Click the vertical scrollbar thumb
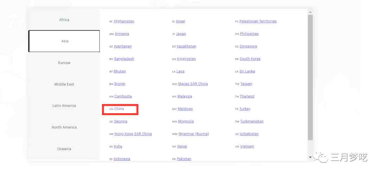Viewport: 380px width, 174px height. pos(310,77)
